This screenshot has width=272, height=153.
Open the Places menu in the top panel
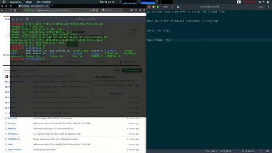coord(29,2)
